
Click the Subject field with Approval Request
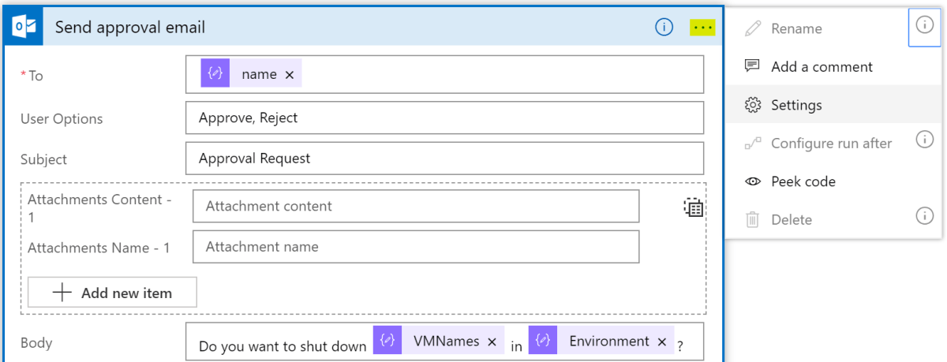click(444, 159)
